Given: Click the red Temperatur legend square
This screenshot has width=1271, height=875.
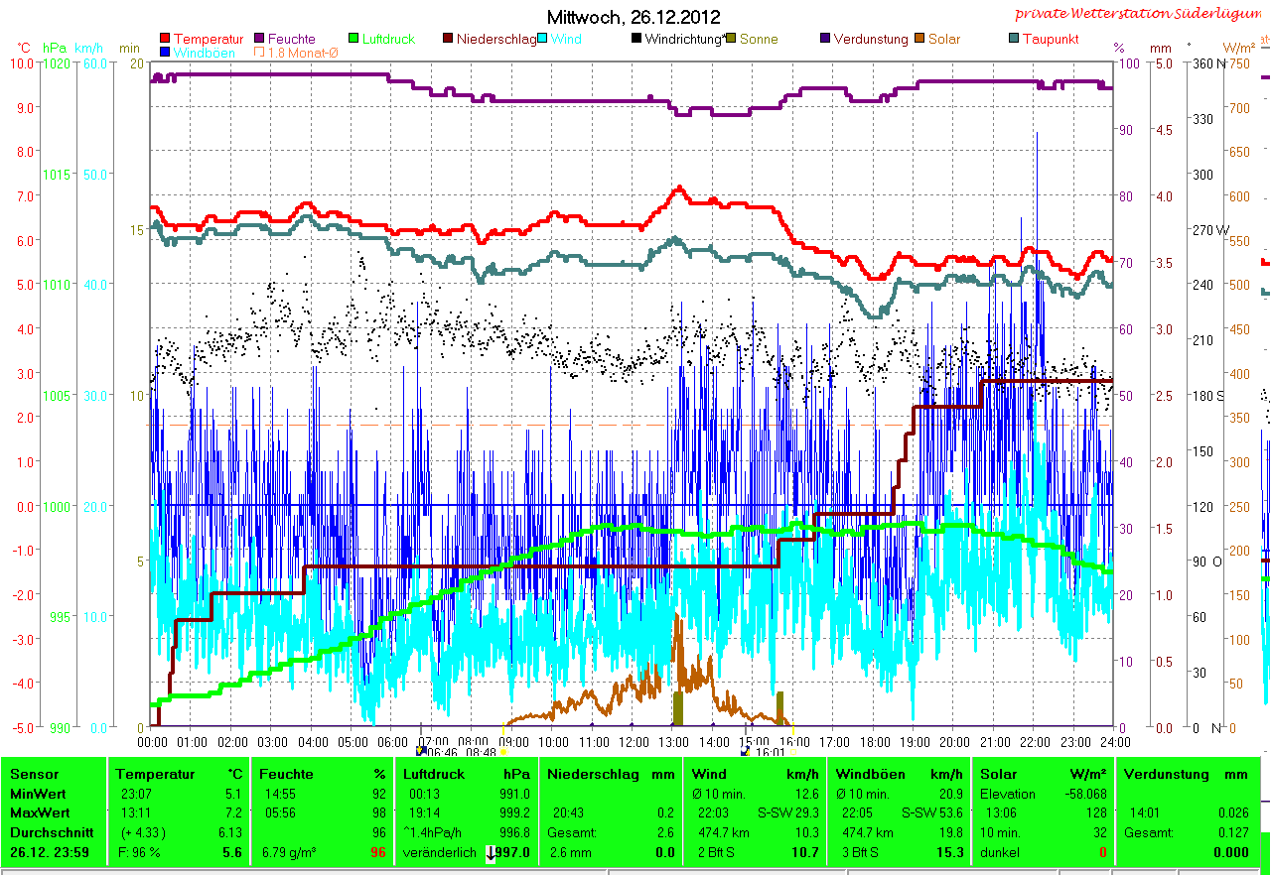Looking at the screenshot, I should click(x=165, y=40).
